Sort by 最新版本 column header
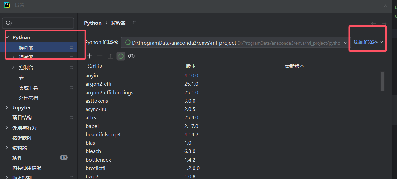This screenshot has height=179, width=397. coord(333,66)
